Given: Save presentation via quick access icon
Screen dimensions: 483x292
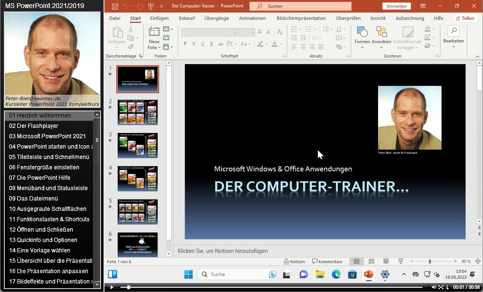Looking at the screenshot, I should 115,6.
